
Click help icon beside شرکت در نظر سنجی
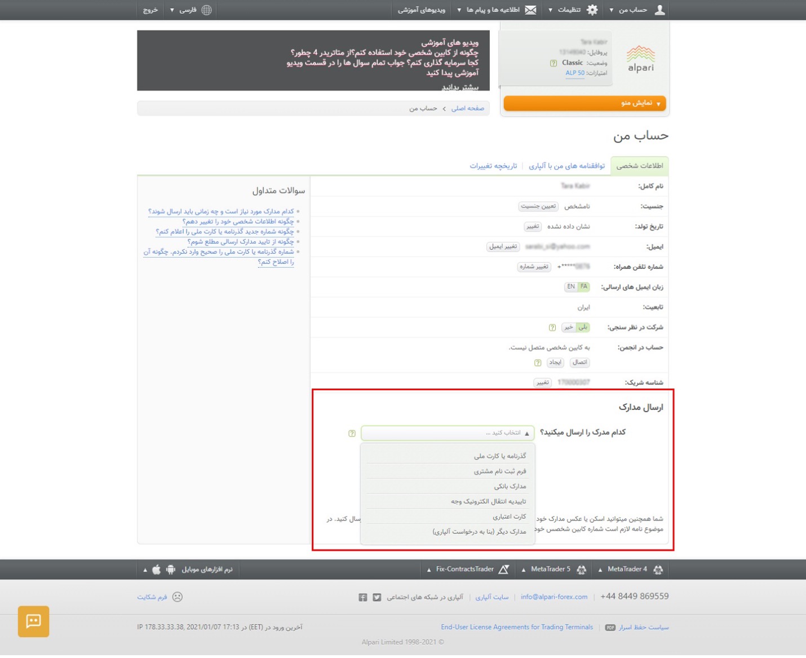[552, 328]
